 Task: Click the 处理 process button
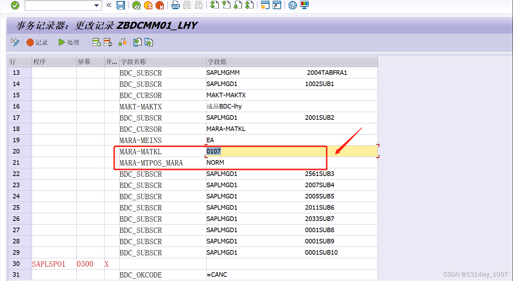[69, 42]
